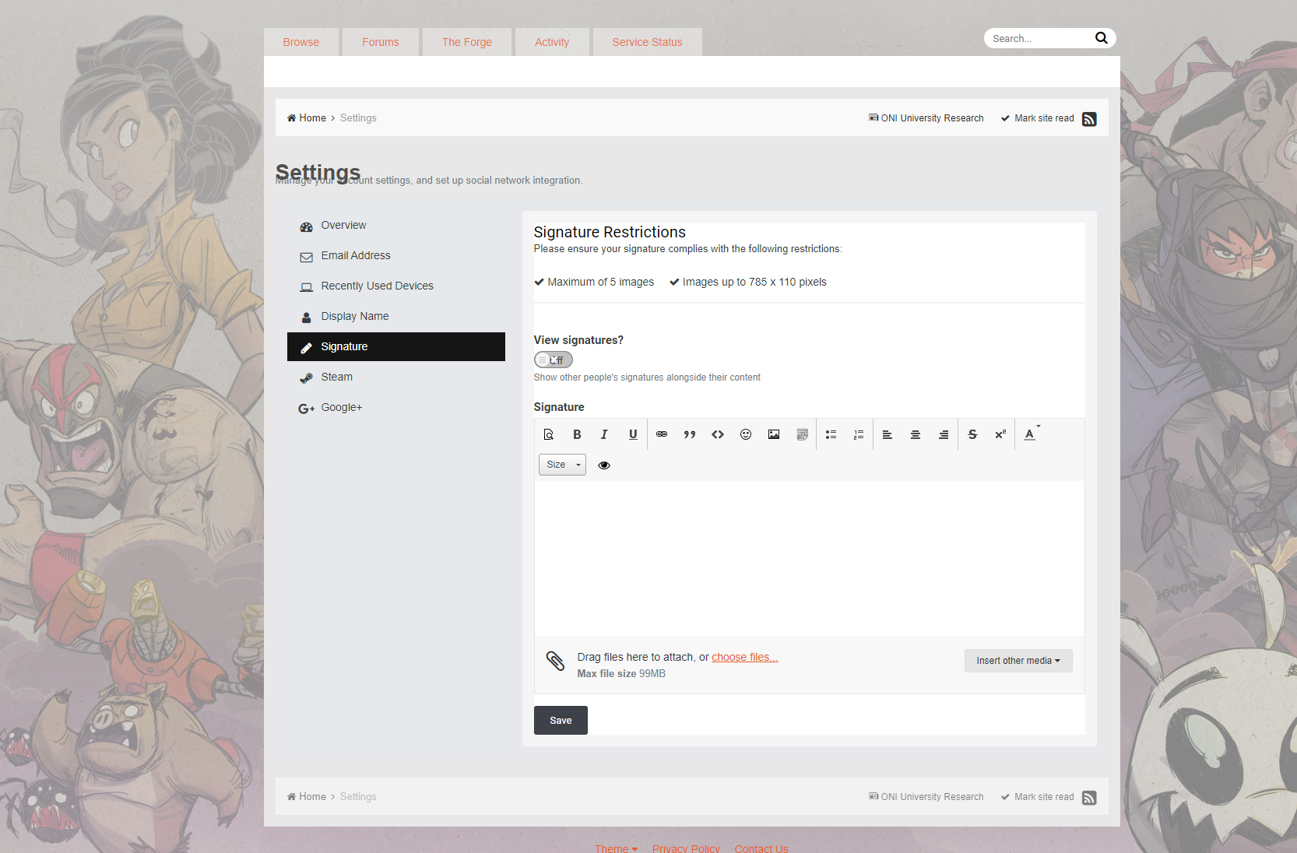Image resolution: width=1297 pixels, height=853 pixels.
Task: Insert a code block
Action: click(x=718, y=434)
